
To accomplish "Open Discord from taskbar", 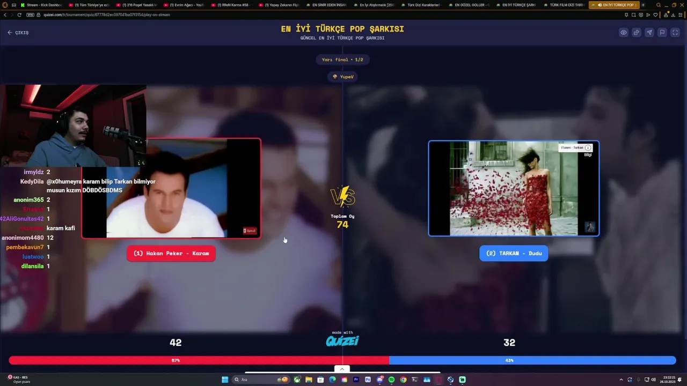I will tap(380, 380).
